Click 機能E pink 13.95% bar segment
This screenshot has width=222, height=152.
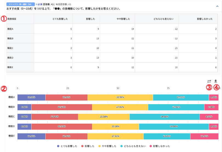(204, 136)
